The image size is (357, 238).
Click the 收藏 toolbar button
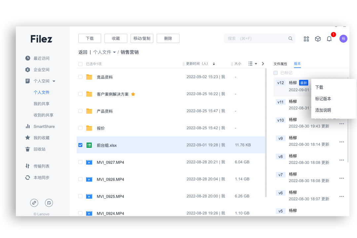pyautogui.click(x=116, y=38)
